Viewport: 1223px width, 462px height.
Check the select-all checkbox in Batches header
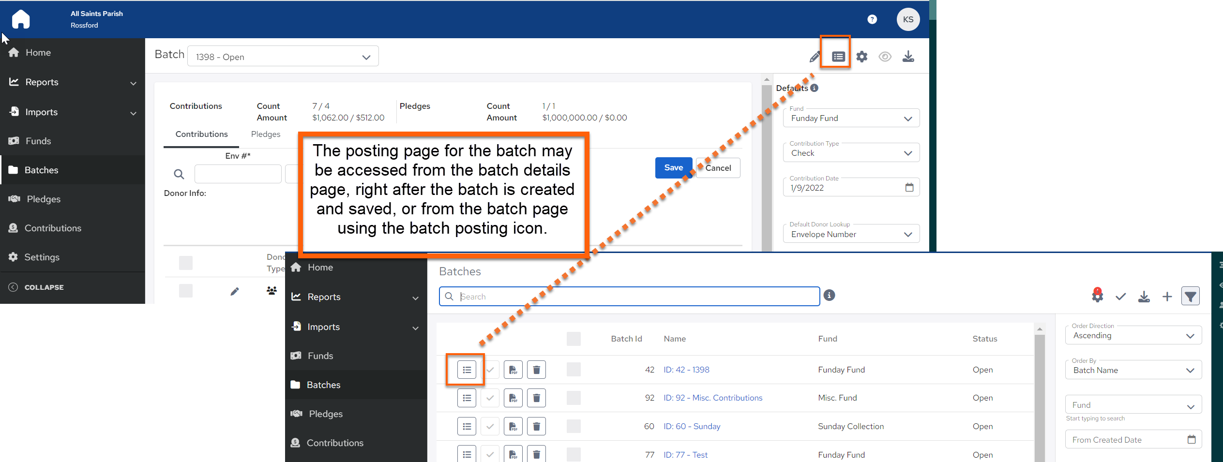point(574,339)
